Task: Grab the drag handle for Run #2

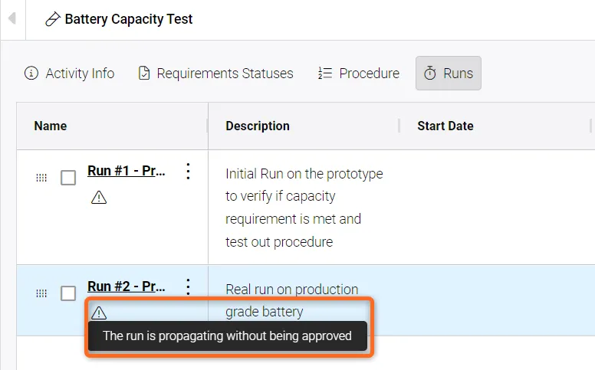Action: [x=41, y=293]
